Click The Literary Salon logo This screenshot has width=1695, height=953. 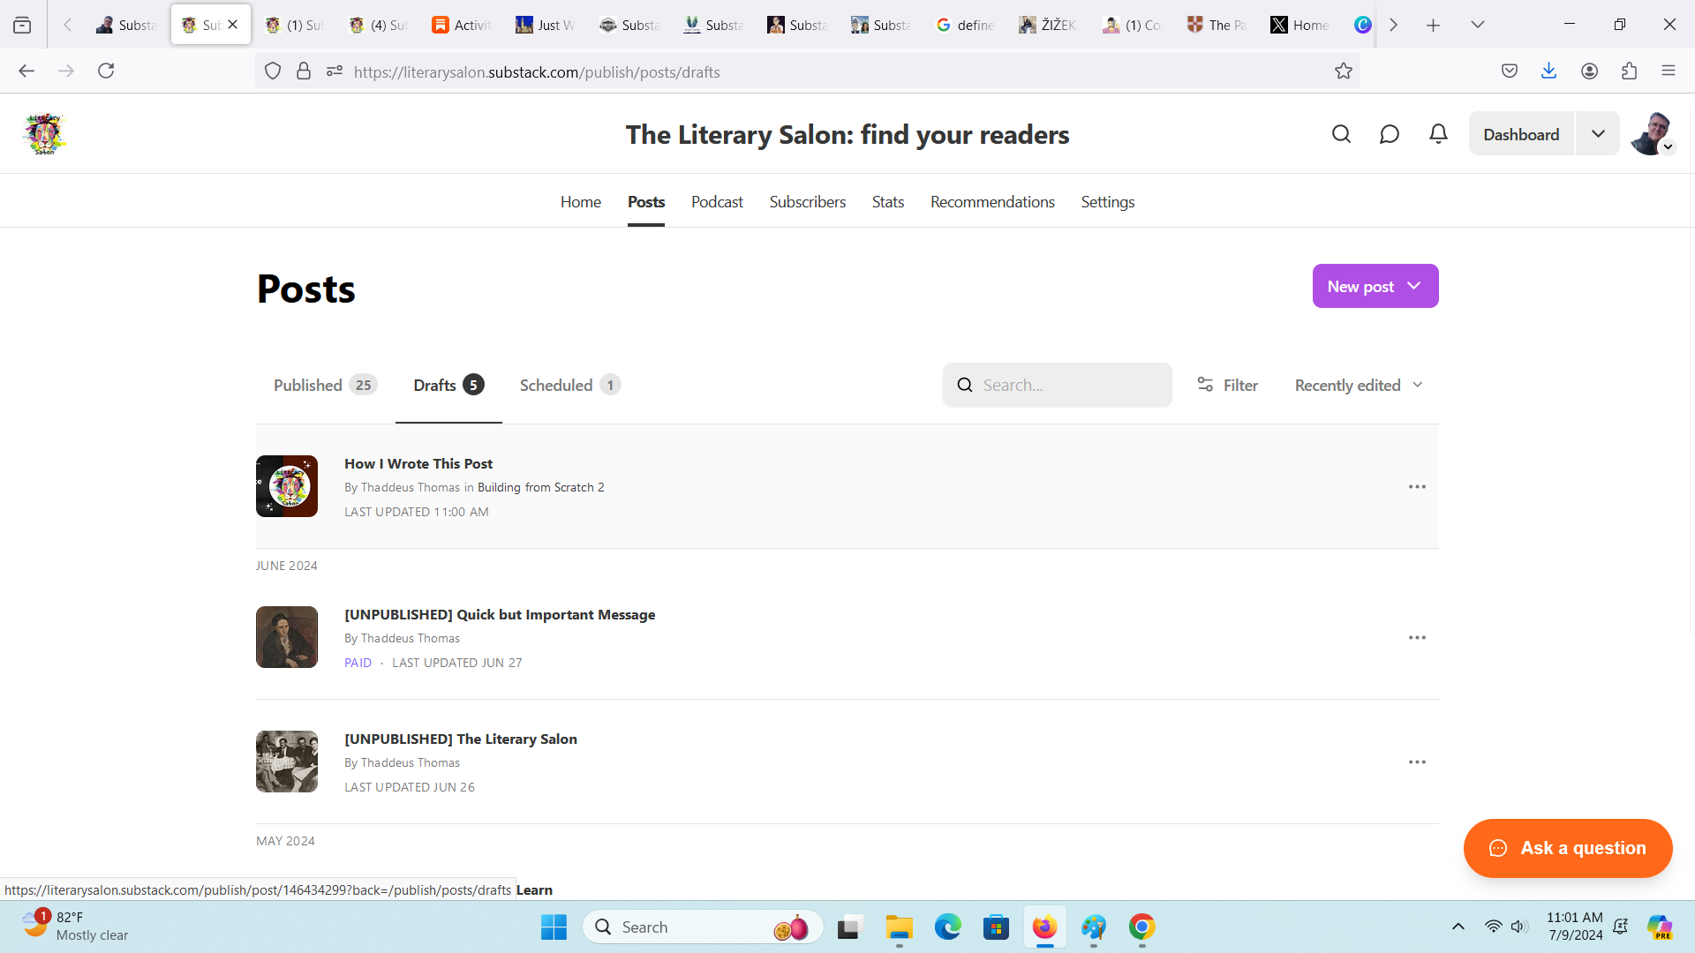[44, 134]
